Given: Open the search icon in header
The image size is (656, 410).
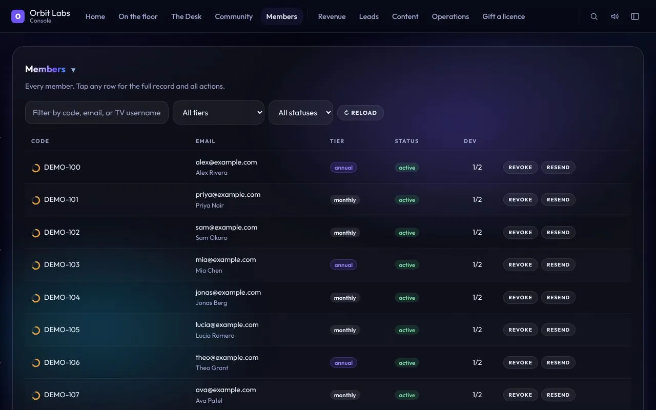Looking at the screenshot, I should (x=594, y=16).
